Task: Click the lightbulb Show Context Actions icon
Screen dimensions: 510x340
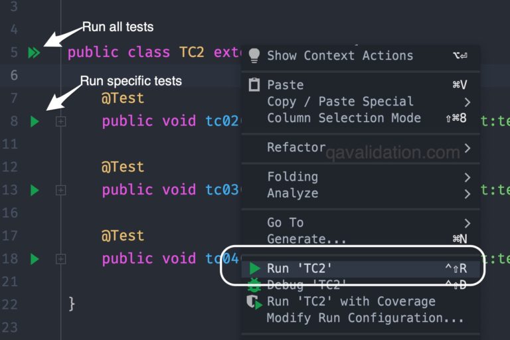Action: [254, 56]
